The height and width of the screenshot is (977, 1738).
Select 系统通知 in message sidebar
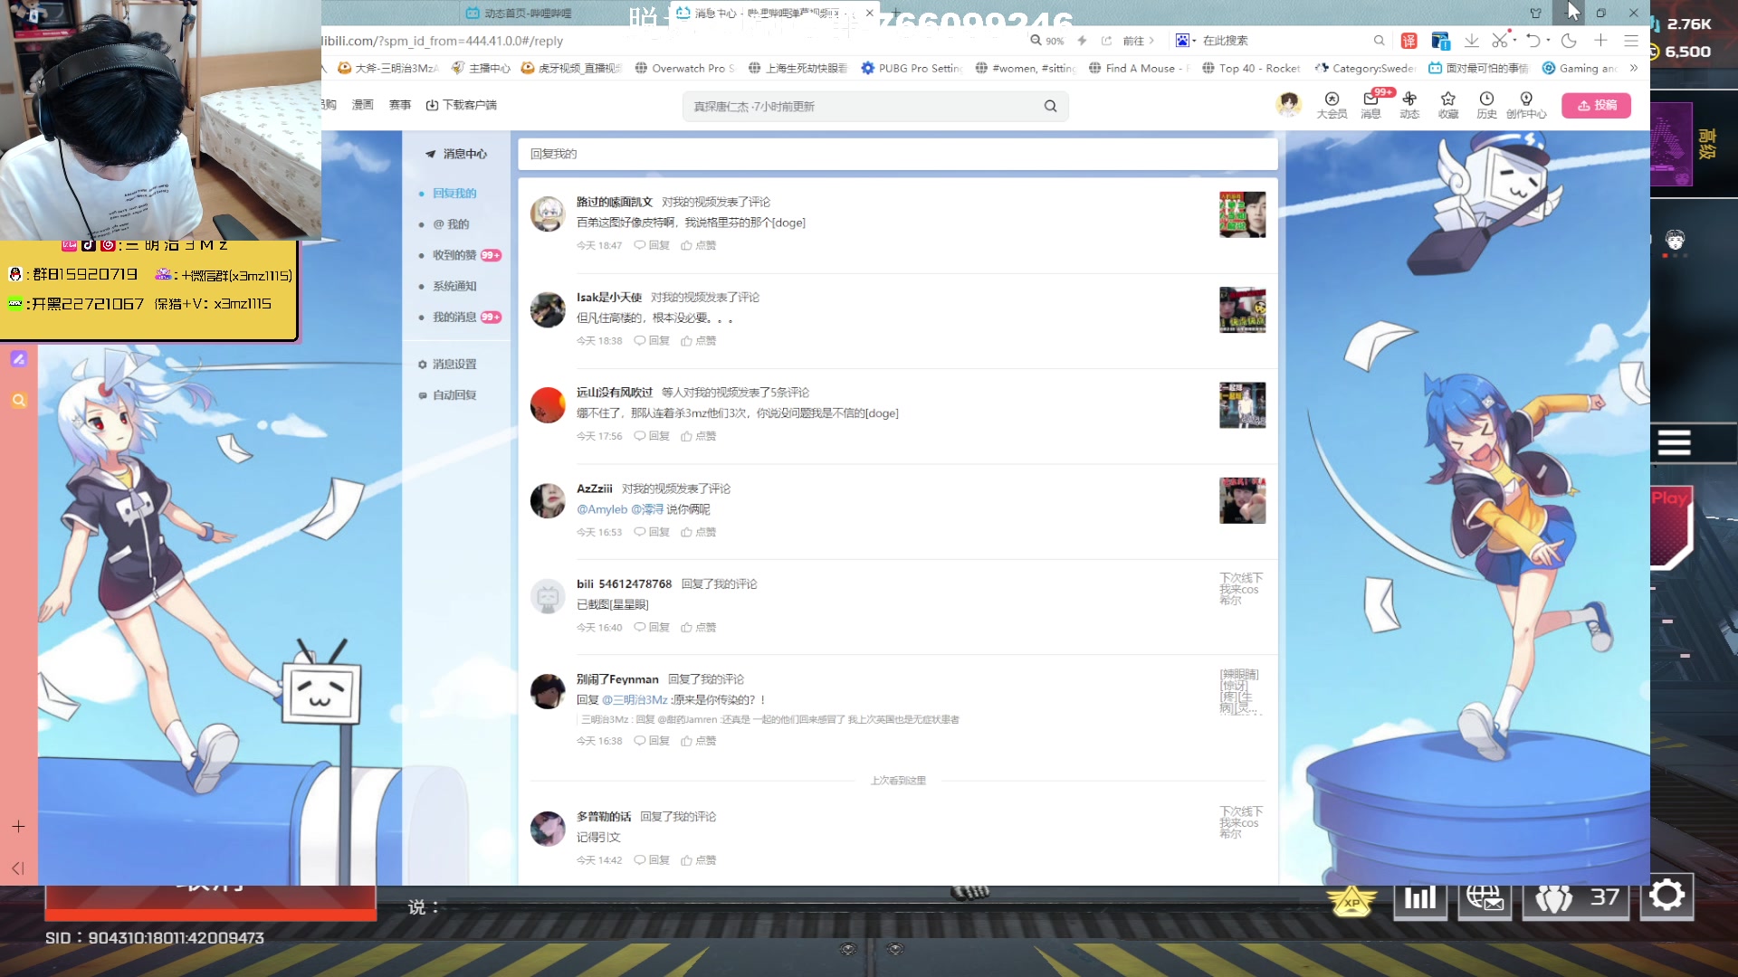pos(454,286)
